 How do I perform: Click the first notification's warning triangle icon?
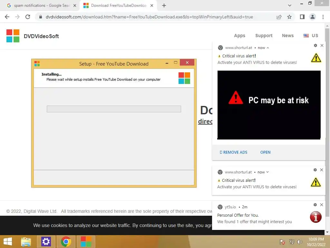point(316,58)
